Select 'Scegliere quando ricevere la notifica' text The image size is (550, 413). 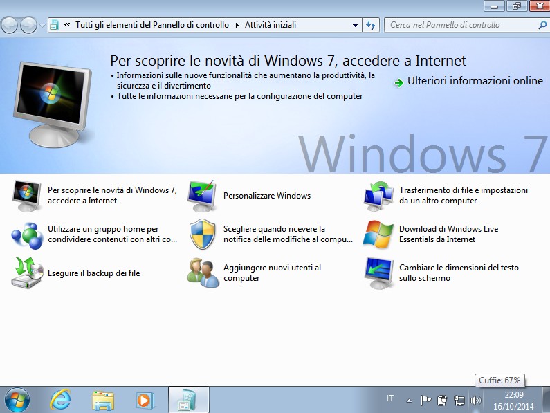point(288,234)
